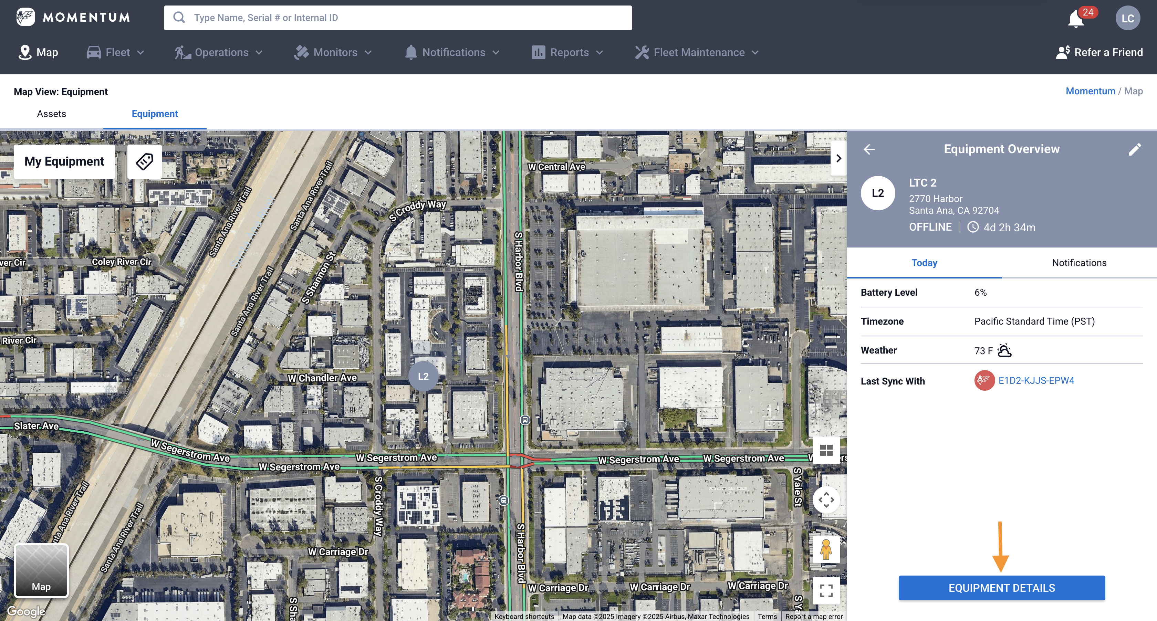Open the LC user avatar menu
1157x621 pixels.
click(1127, 18)
